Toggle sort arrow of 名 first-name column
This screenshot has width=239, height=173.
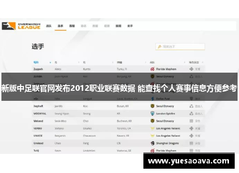point(79,62)
